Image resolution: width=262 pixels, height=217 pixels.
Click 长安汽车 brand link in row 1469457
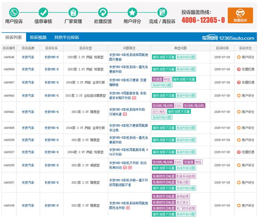tap(28, 82)
